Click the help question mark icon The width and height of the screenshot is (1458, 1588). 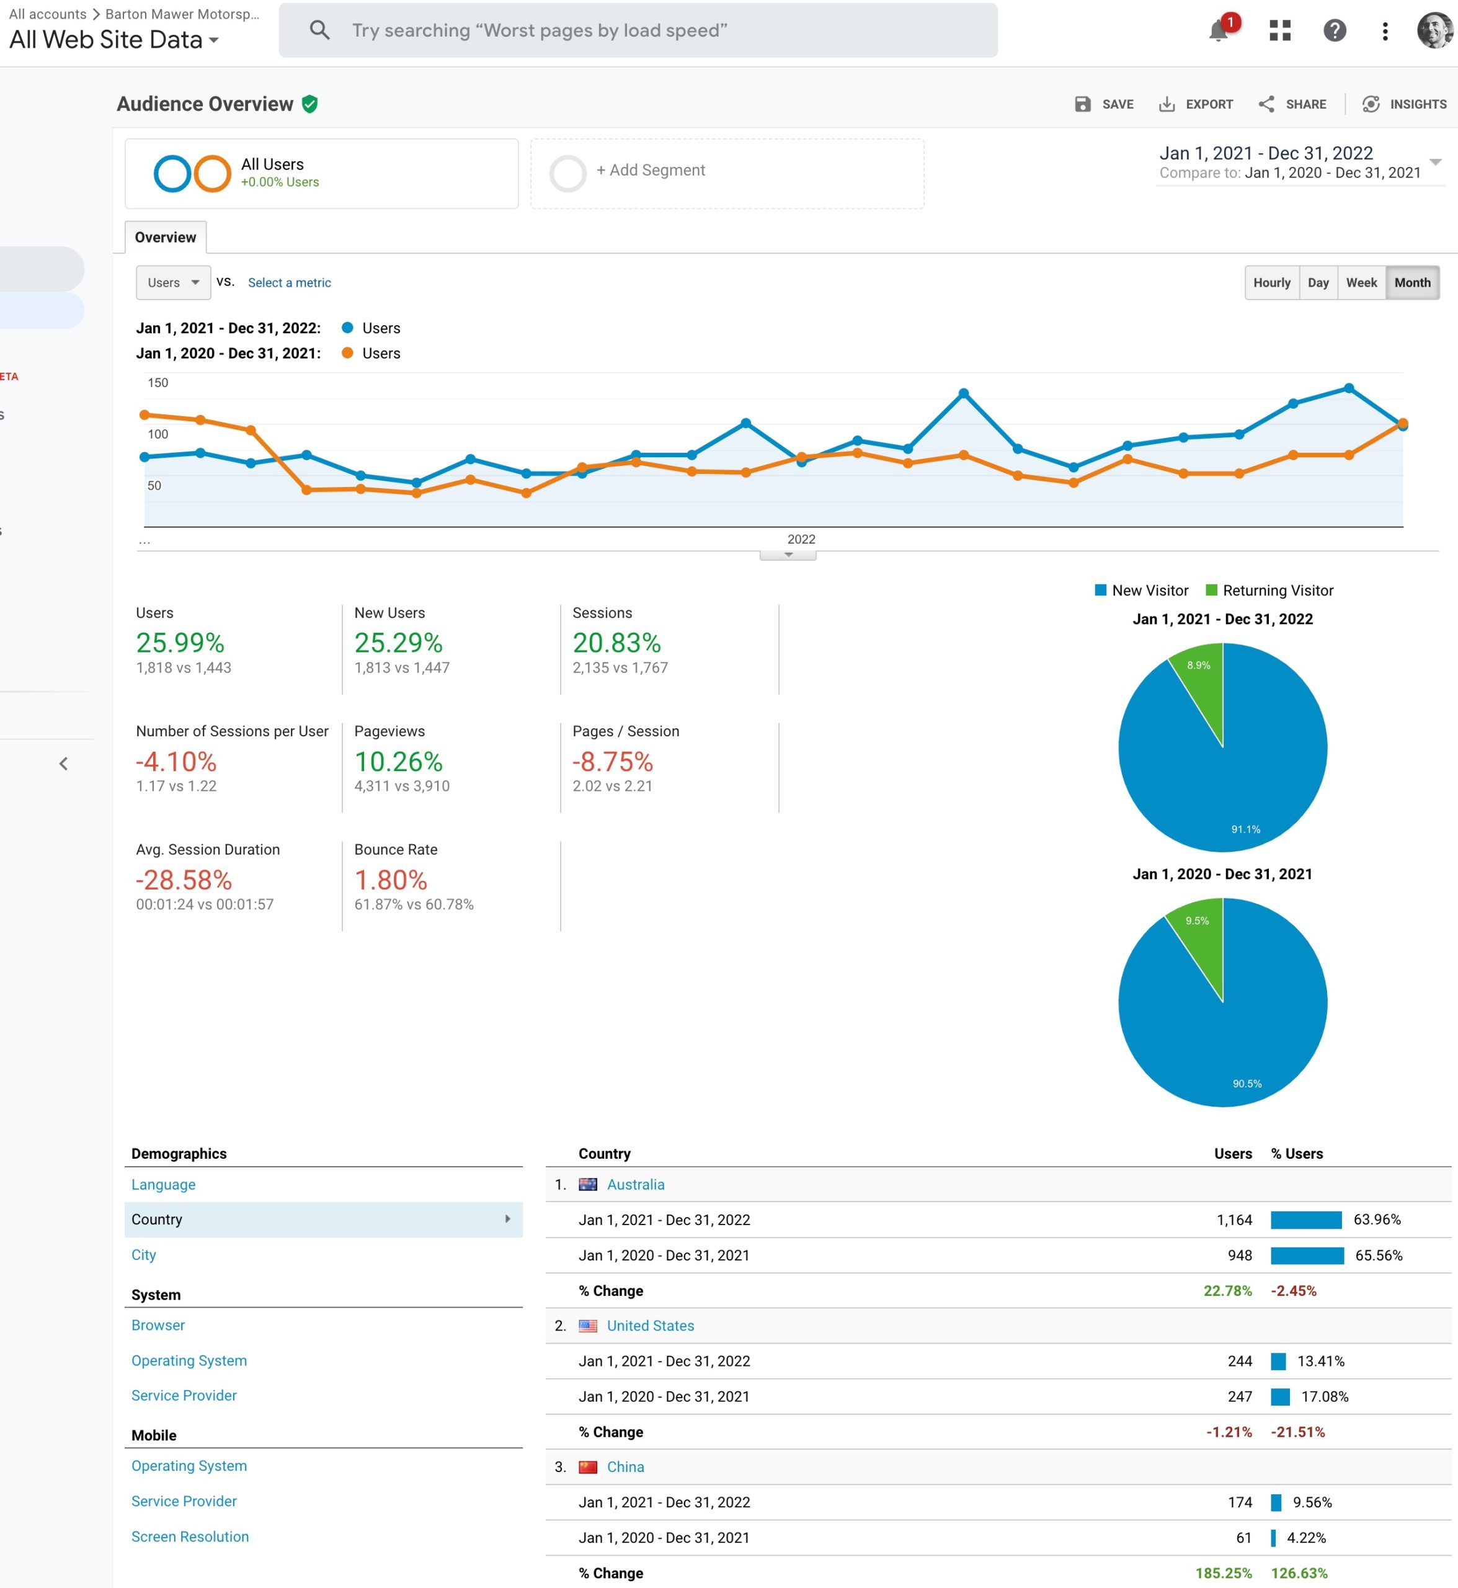tap(1334, 31)
